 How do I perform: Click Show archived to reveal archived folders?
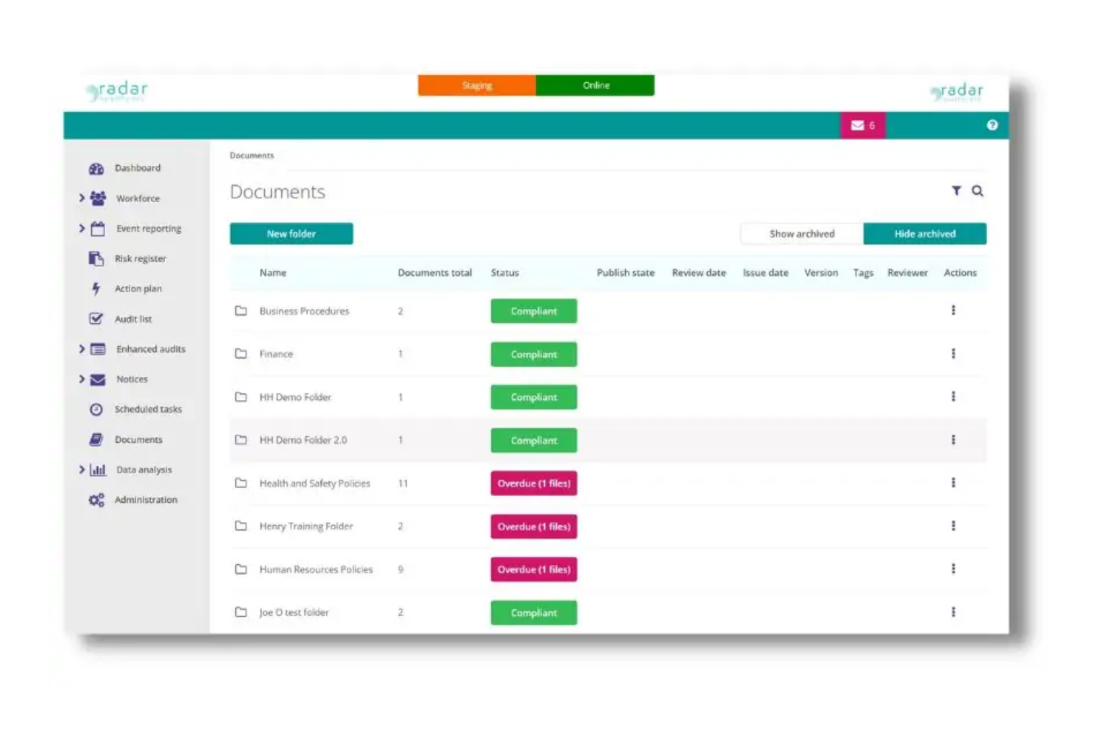[801, 233]
